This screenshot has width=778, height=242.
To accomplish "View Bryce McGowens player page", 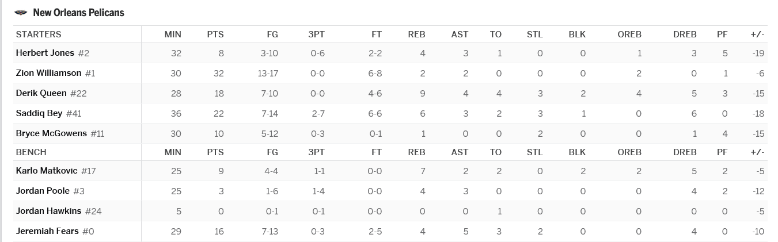I will 51,133.
